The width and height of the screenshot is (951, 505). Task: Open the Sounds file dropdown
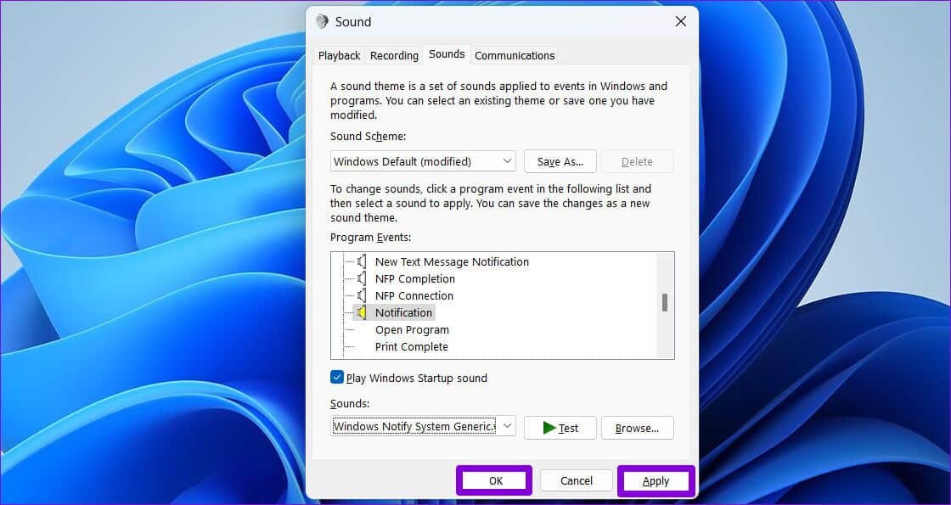423,426
